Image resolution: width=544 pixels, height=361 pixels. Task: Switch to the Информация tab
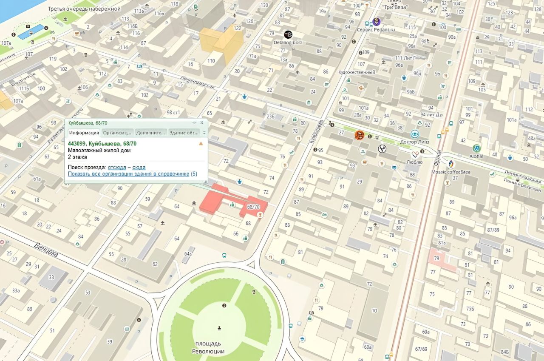tap(84, 133)
